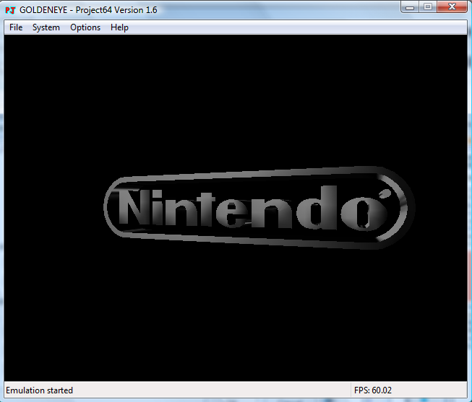Click the 'Emulation started' status text
This screenshot has height=402, width=472.
(39, 390)
